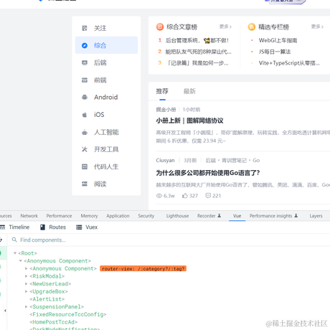Open column JS每日一算法

[x=275, y=52]
